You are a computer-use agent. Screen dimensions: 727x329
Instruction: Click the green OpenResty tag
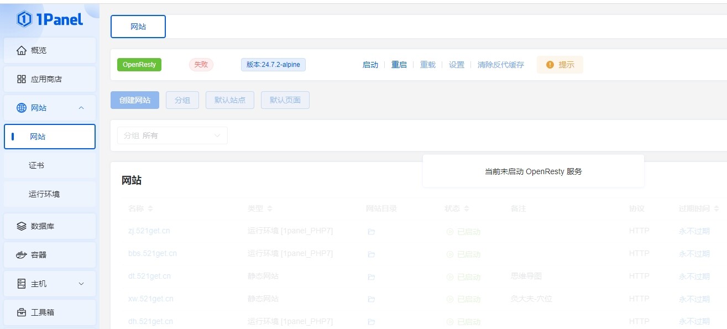pyautogui.click(x=139, y=65)
